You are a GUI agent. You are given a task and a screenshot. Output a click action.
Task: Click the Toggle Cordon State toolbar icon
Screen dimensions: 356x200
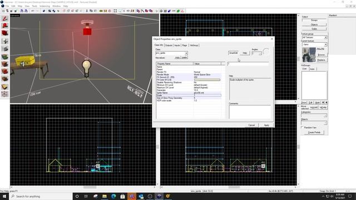[101, 11]
